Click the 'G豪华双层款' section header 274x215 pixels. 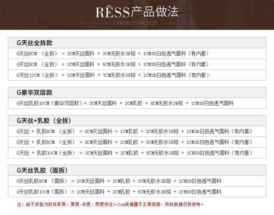137,92
